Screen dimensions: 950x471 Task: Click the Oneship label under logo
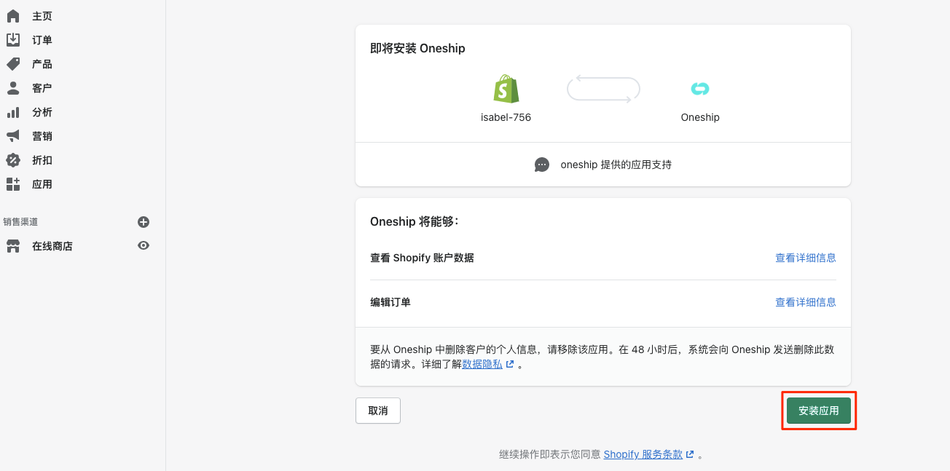click(x=700, y=117)
